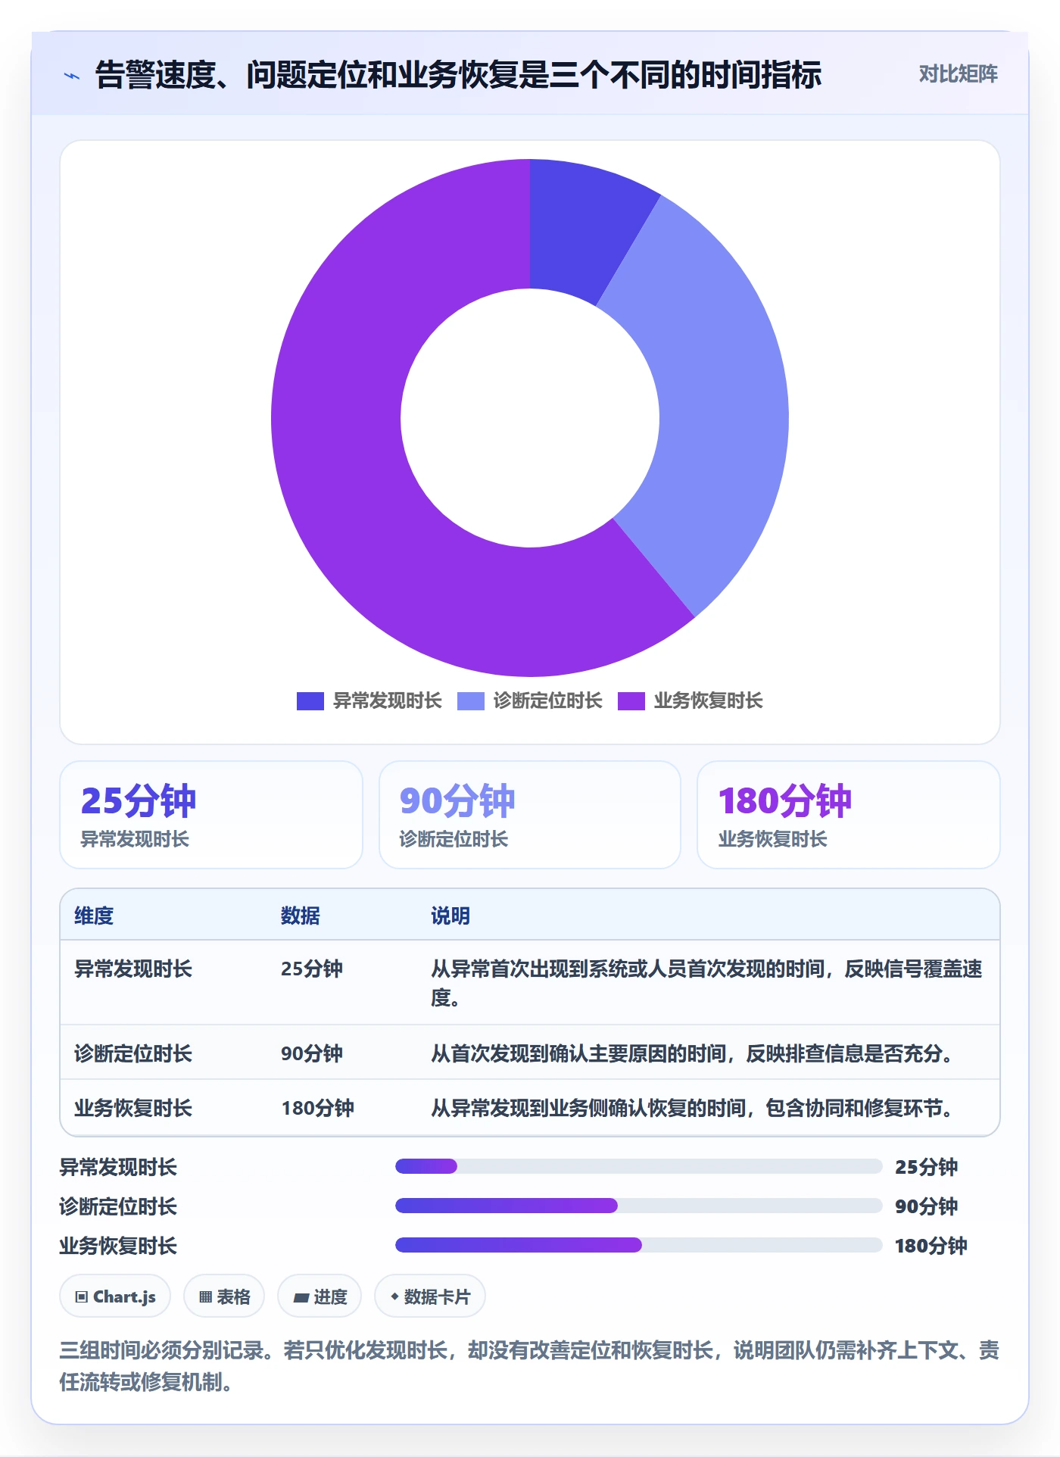Click the 数据卡片 tag
Image resolution: width=1060 pixels, height=1457 pixels.
point(430,1296)
